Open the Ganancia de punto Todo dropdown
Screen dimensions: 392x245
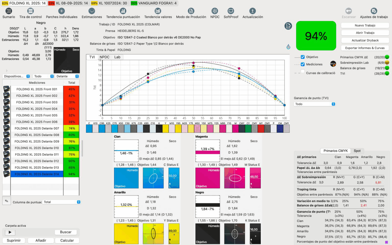click(x=315, y=104)
